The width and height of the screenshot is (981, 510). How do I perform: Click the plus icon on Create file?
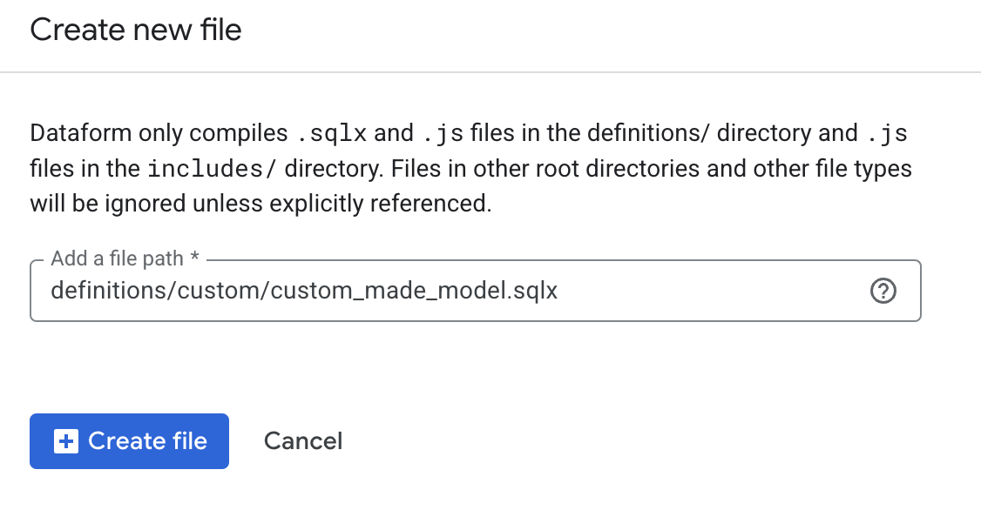(64, 441)
